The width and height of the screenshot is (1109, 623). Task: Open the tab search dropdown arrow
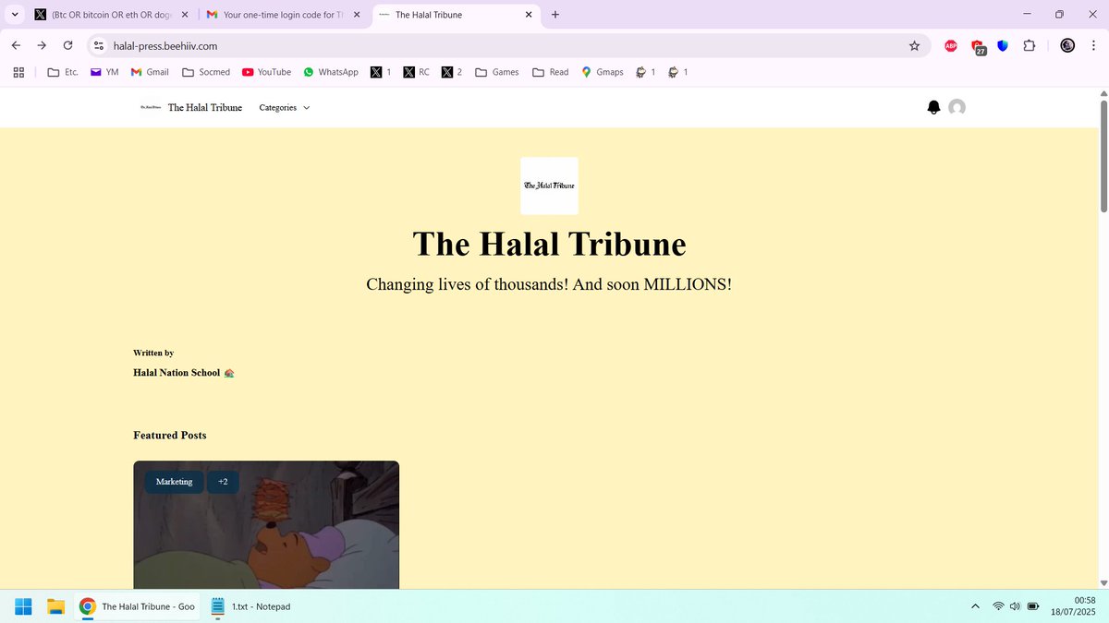tap(14, 15)
